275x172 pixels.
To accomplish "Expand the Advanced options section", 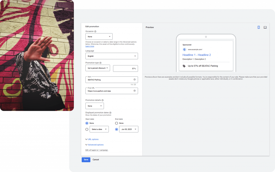I will pyautogui.click(x=94, y=145).
